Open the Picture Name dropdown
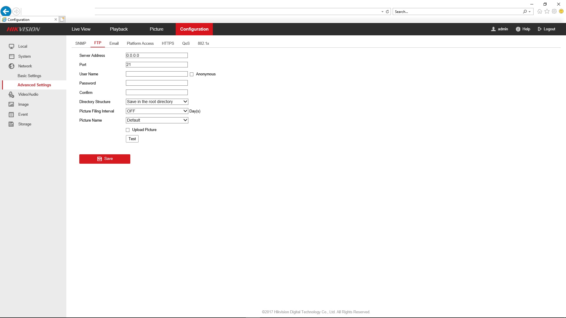Image resolution: width=566 pixels, height=318 pixels. click(x=157, y=120)
